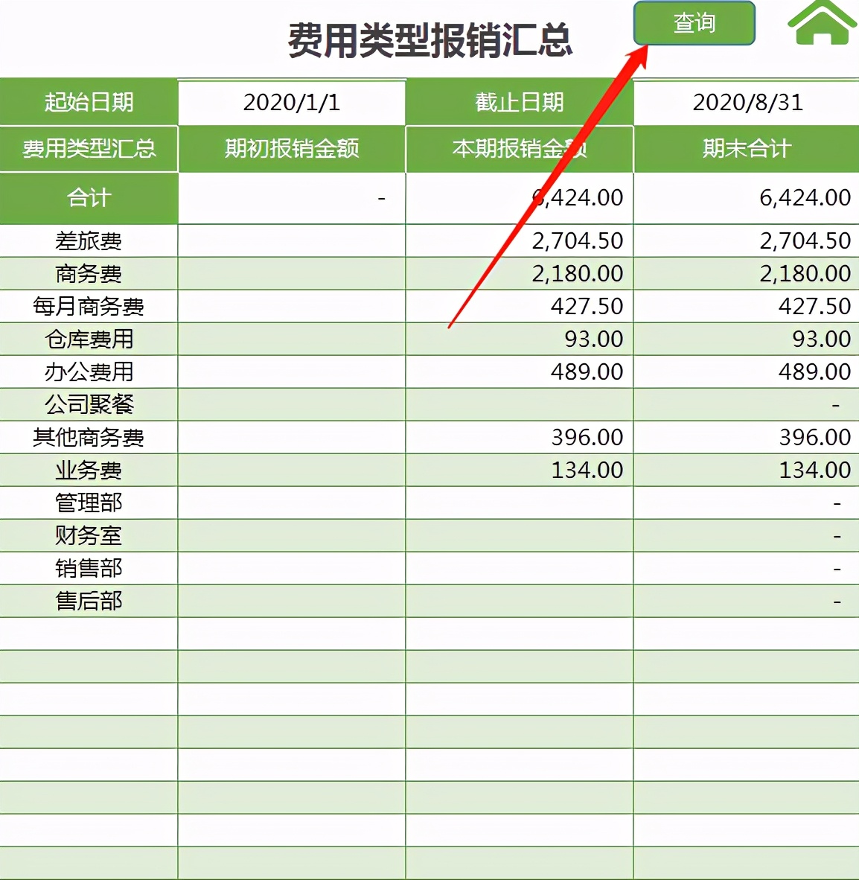Select the 每月商务费 row label
This screenshot has height=880, width=859.
tap(89, 306)
